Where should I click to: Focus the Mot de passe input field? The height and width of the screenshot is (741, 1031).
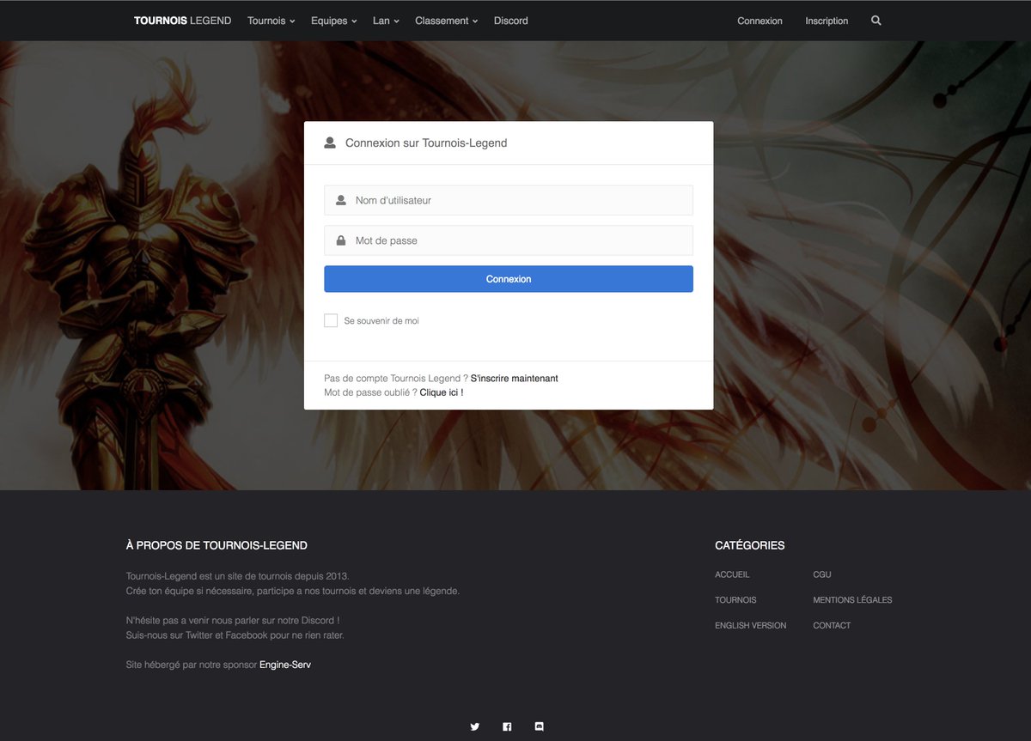[509, 240]
